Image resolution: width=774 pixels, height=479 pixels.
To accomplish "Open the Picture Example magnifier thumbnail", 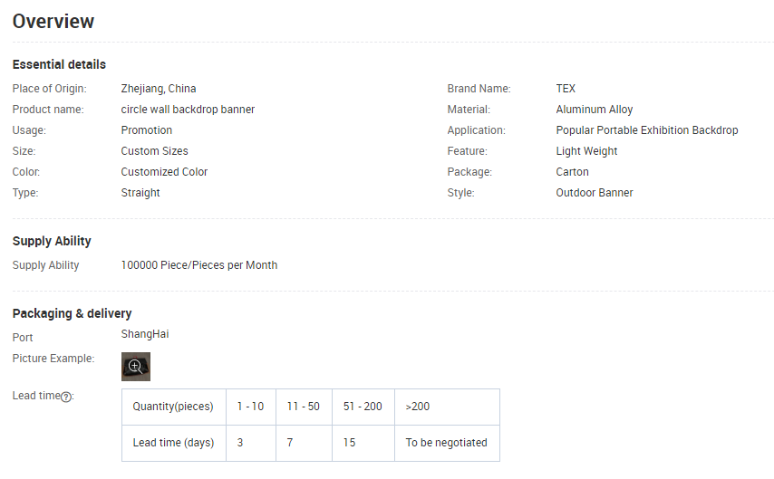I will coord(136,367).
